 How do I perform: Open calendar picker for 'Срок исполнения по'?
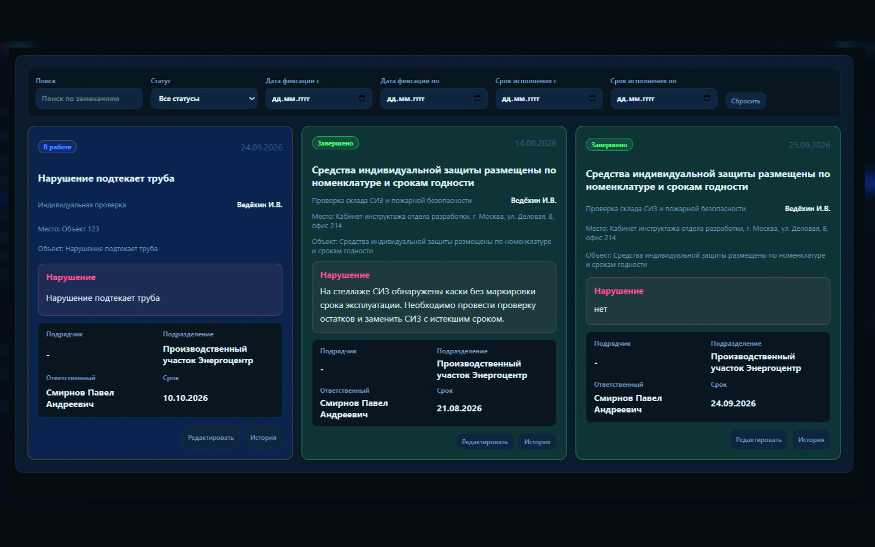click(x=707, y=98)
